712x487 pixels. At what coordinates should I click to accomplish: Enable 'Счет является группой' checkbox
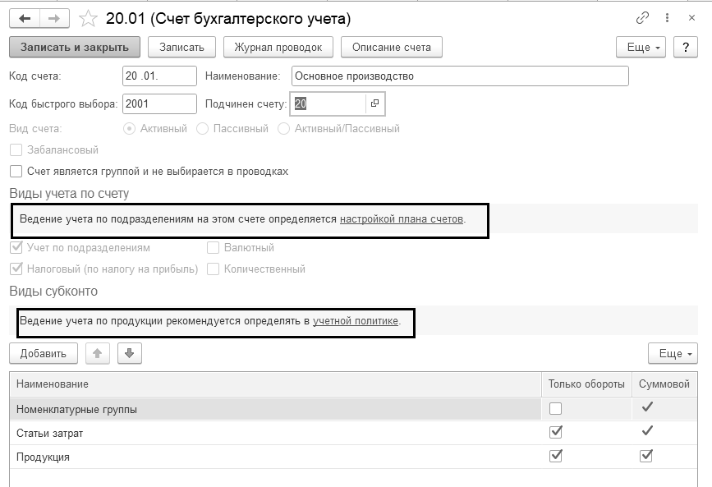(x=16, y=172)
